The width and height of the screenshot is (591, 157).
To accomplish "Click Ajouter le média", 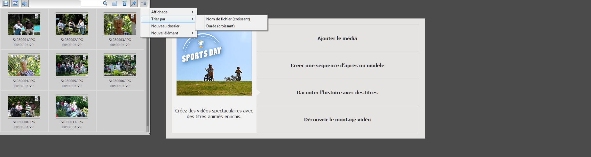I will (x=337, y=39).
